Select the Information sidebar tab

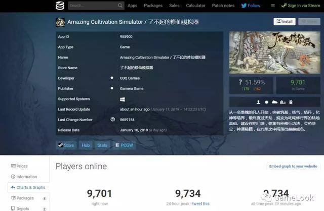coord(28,177)
